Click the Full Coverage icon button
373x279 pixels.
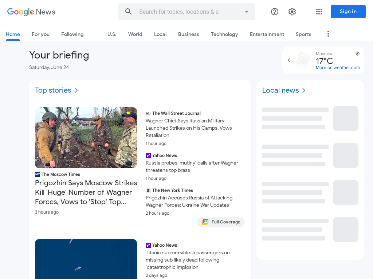[x=221, y=222]
